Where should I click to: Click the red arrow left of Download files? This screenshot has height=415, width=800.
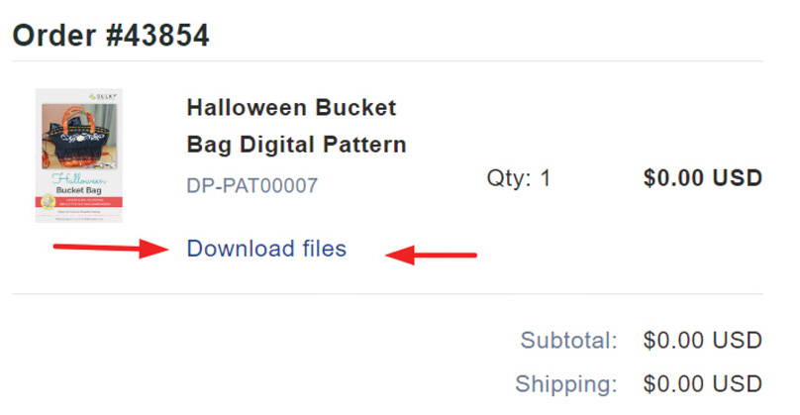(x=111, y=249)
